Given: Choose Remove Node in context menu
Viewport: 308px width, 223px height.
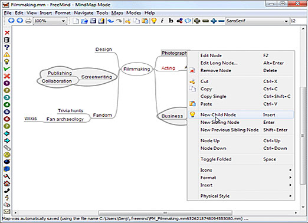Looking at the screenshot, I should point(241,70).
